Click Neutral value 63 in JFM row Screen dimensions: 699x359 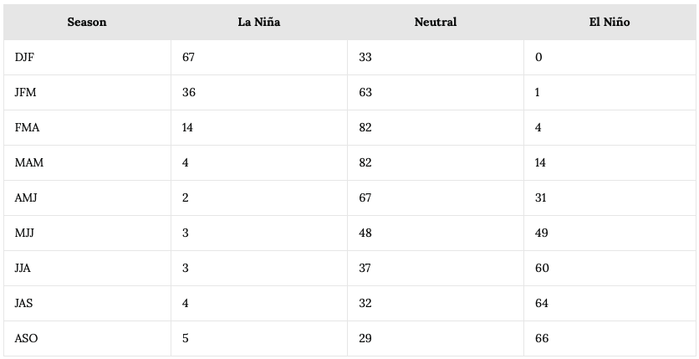click(365, 92)
